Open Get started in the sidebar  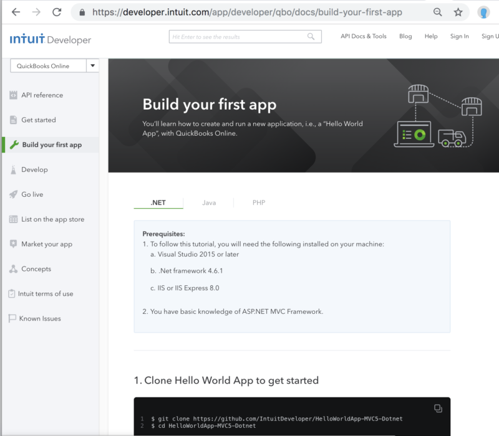pos(39,120)
